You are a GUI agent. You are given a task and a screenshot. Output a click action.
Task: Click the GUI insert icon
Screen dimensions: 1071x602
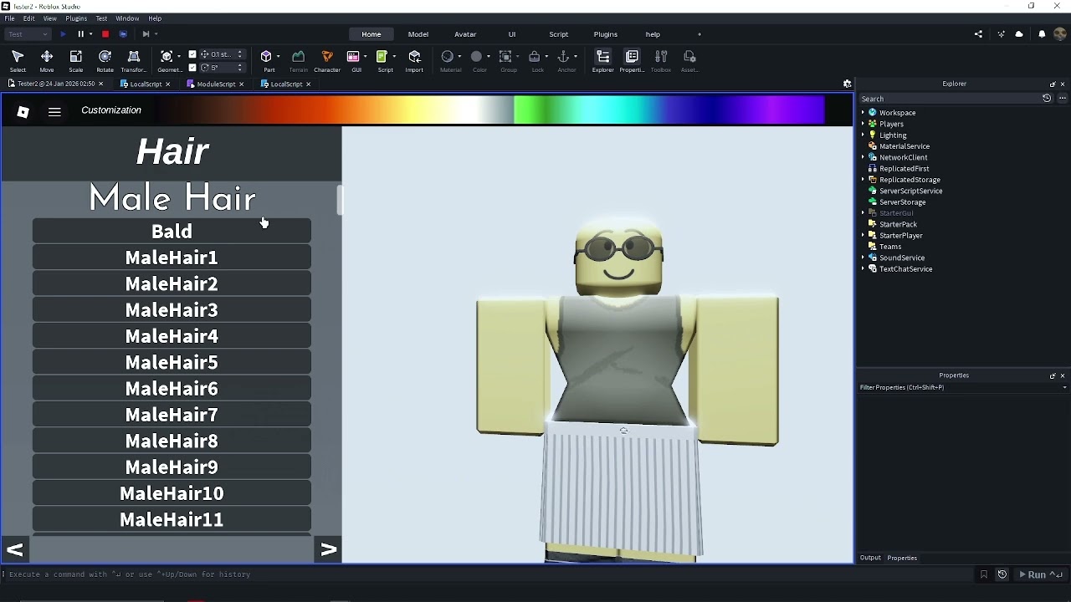click(x=354, y=57)
